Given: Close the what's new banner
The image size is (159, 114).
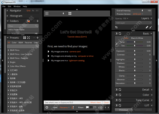Looking at the screenshot, I should 106,102.
